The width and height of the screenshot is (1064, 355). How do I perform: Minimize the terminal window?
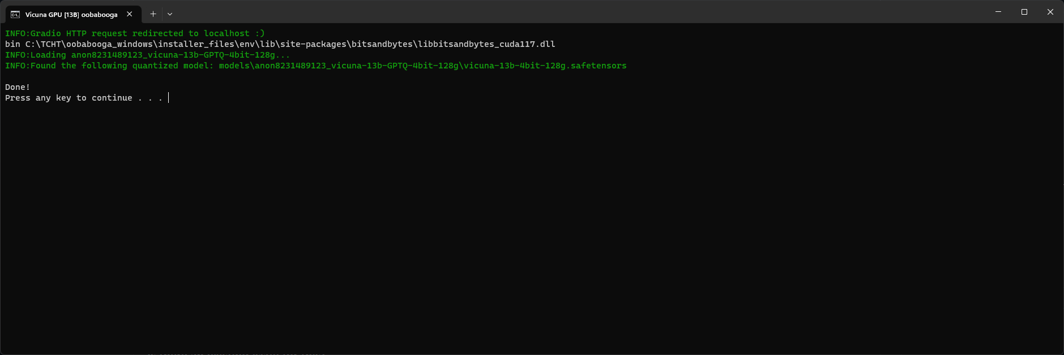click(x=999, y=11)
